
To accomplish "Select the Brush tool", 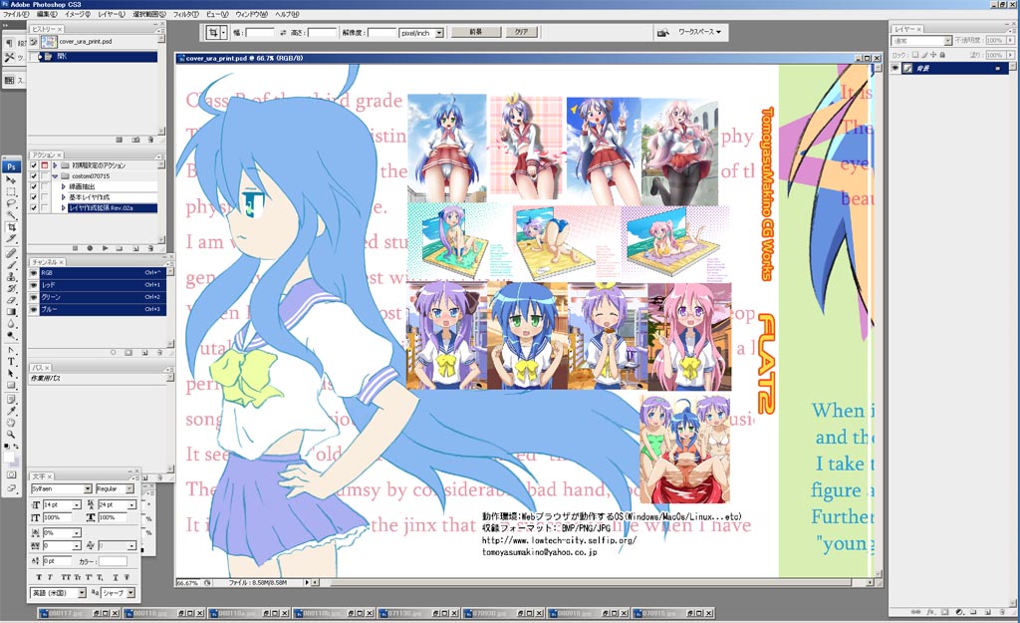I will (x=11, y=265).
